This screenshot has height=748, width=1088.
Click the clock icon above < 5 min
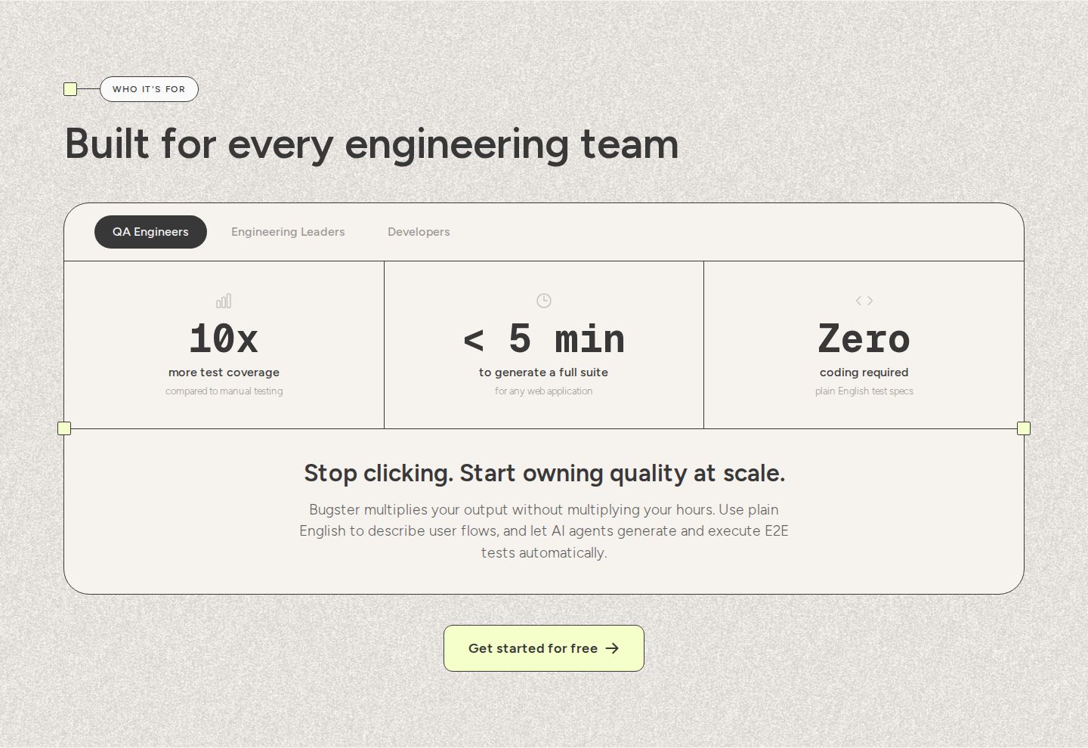pos(544,301)
